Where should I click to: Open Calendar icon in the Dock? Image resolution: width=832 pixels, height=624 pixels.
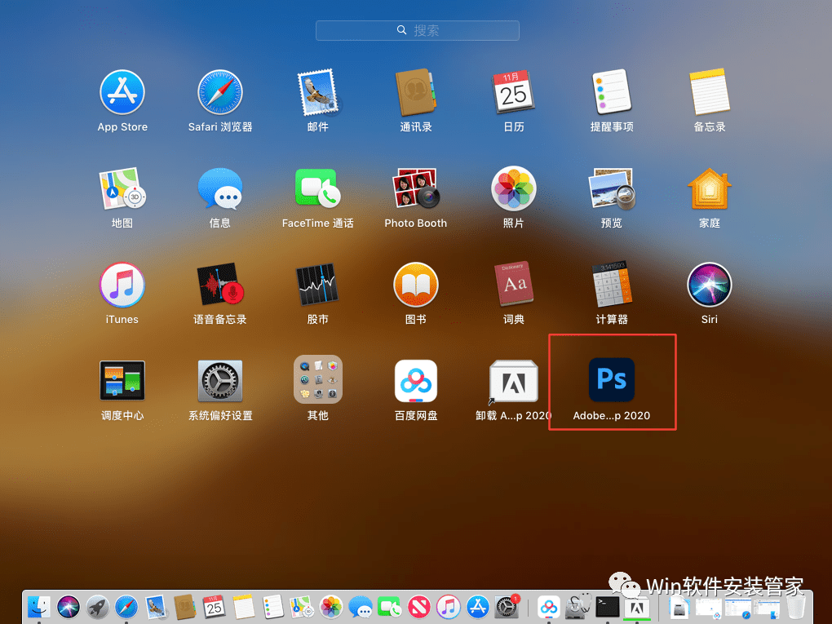coord(214,607)
